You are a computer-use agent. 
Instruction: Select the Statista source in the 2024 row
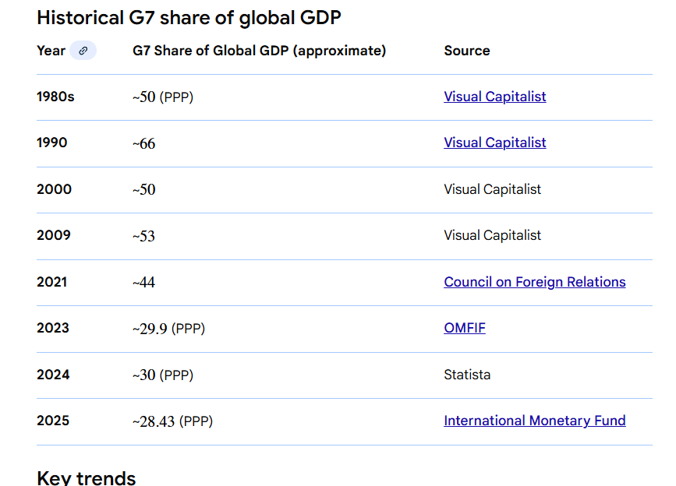467,375
